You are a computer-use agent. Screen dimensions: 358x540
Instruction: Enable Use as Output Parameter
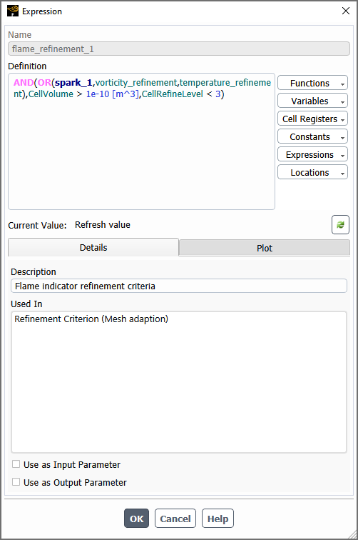pyautogui.click(x=16, y=482)
